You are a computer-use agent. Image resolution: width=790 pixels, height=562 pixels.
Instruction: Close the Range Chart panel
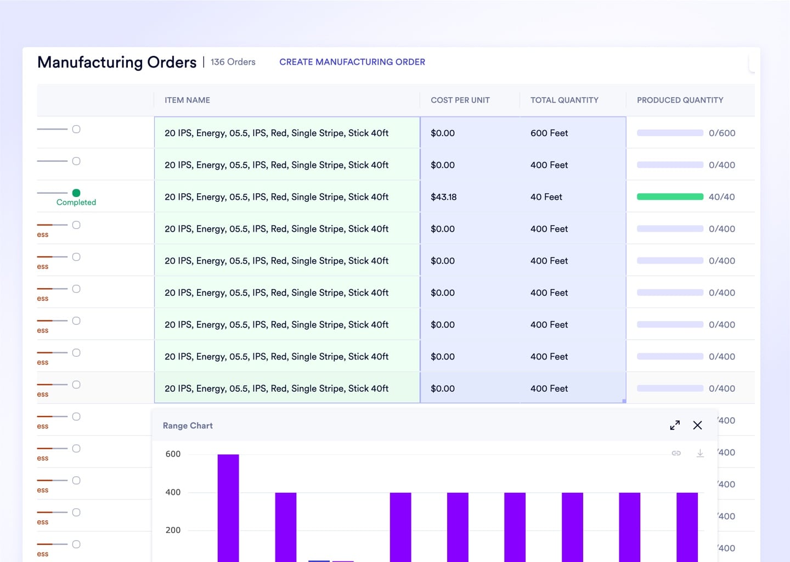(697, 425)
